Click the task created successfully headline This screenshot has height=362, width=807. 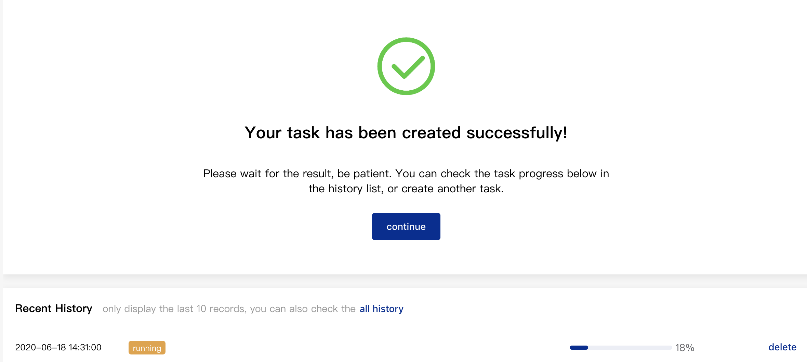pyautogui.click(x=406, y=133)
